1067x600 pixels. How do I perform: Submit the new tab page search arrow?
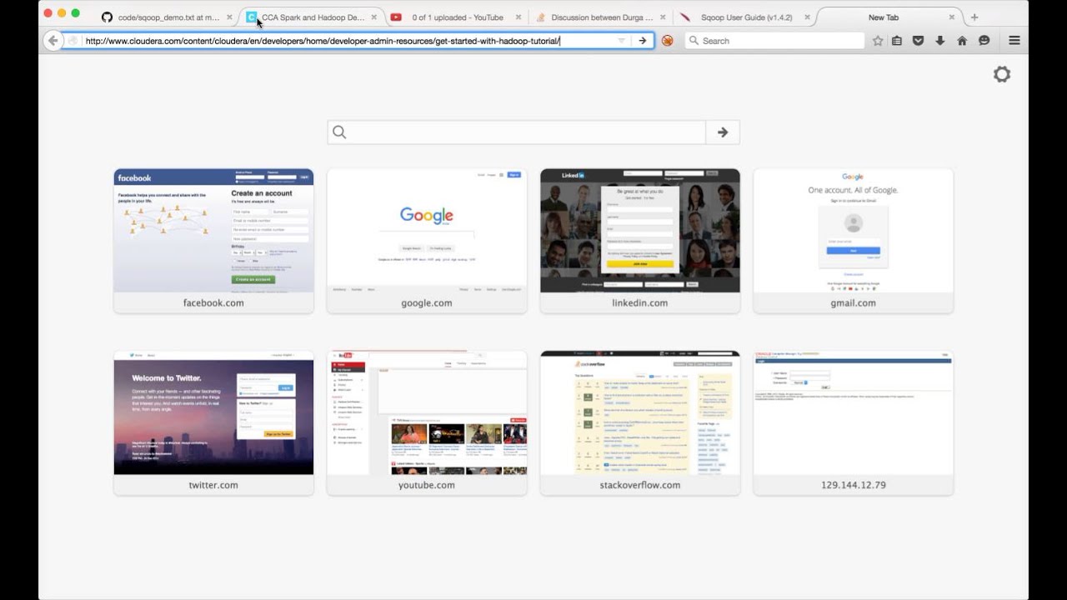723,132
